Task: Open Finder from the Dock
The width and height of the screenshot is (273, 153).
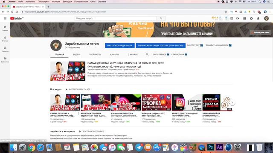Action: coord(14,147)
